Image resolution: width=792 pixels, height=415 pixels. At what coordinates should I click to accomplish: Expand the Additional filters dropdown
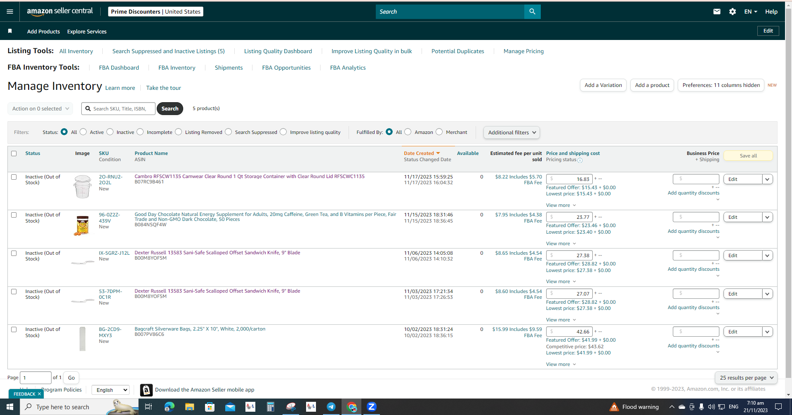(x=511, y=132)
